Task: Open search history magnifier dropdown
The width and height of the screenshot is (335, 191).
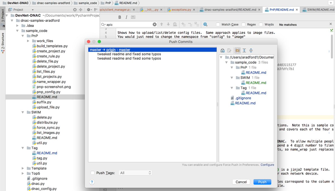Action: point(103,25)
